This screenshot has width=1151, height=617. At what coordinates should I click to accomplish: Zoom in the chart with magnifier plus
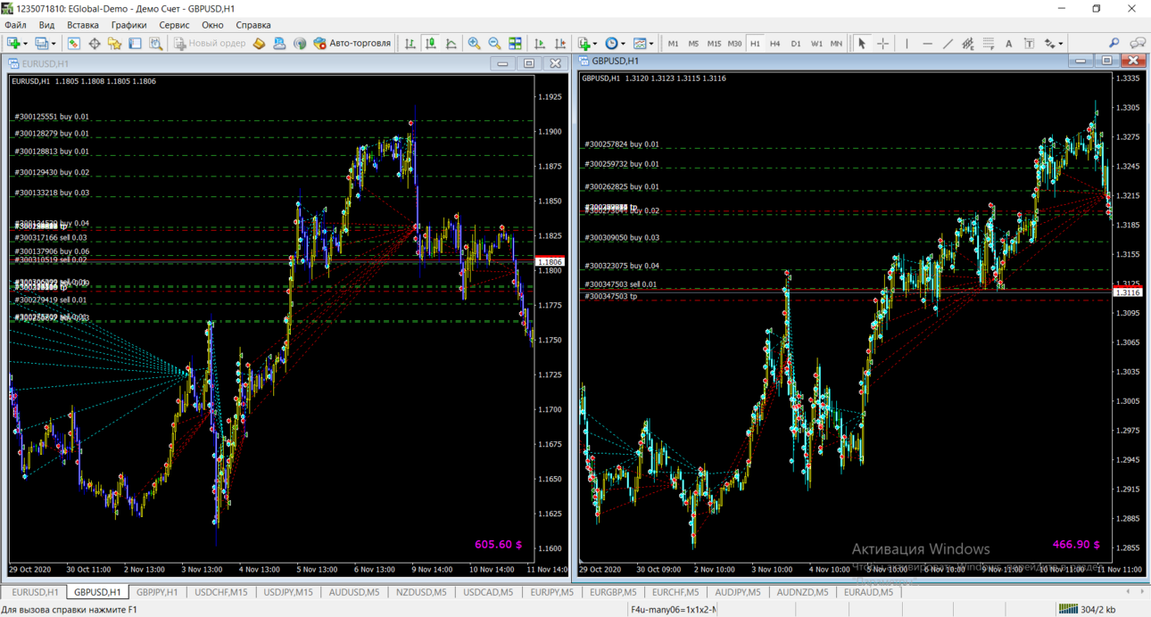point(474,43)
